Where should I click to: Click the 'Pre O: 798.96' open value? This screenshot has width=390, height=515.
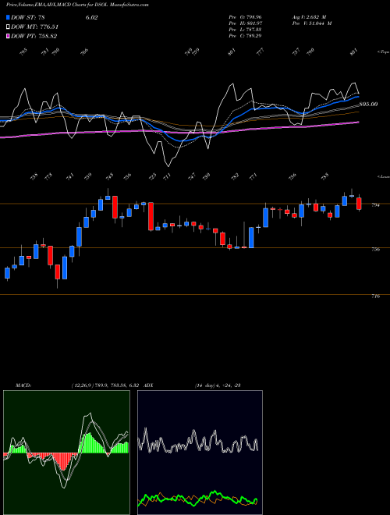pos(245,16)
